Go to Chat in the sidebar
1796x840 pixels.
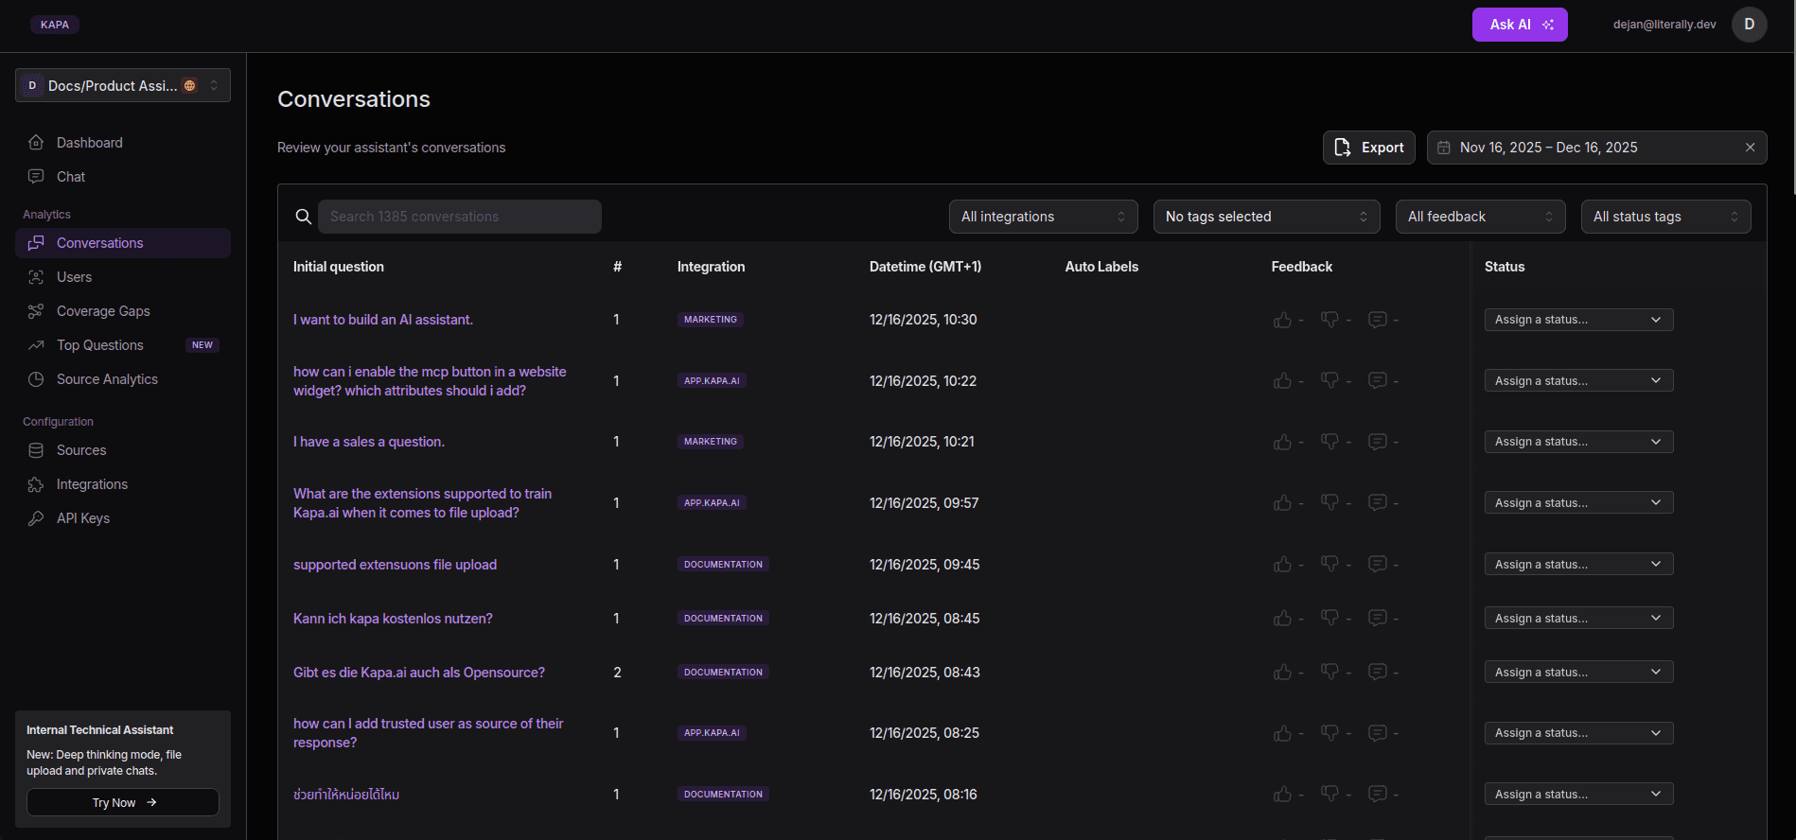(123, 177)
